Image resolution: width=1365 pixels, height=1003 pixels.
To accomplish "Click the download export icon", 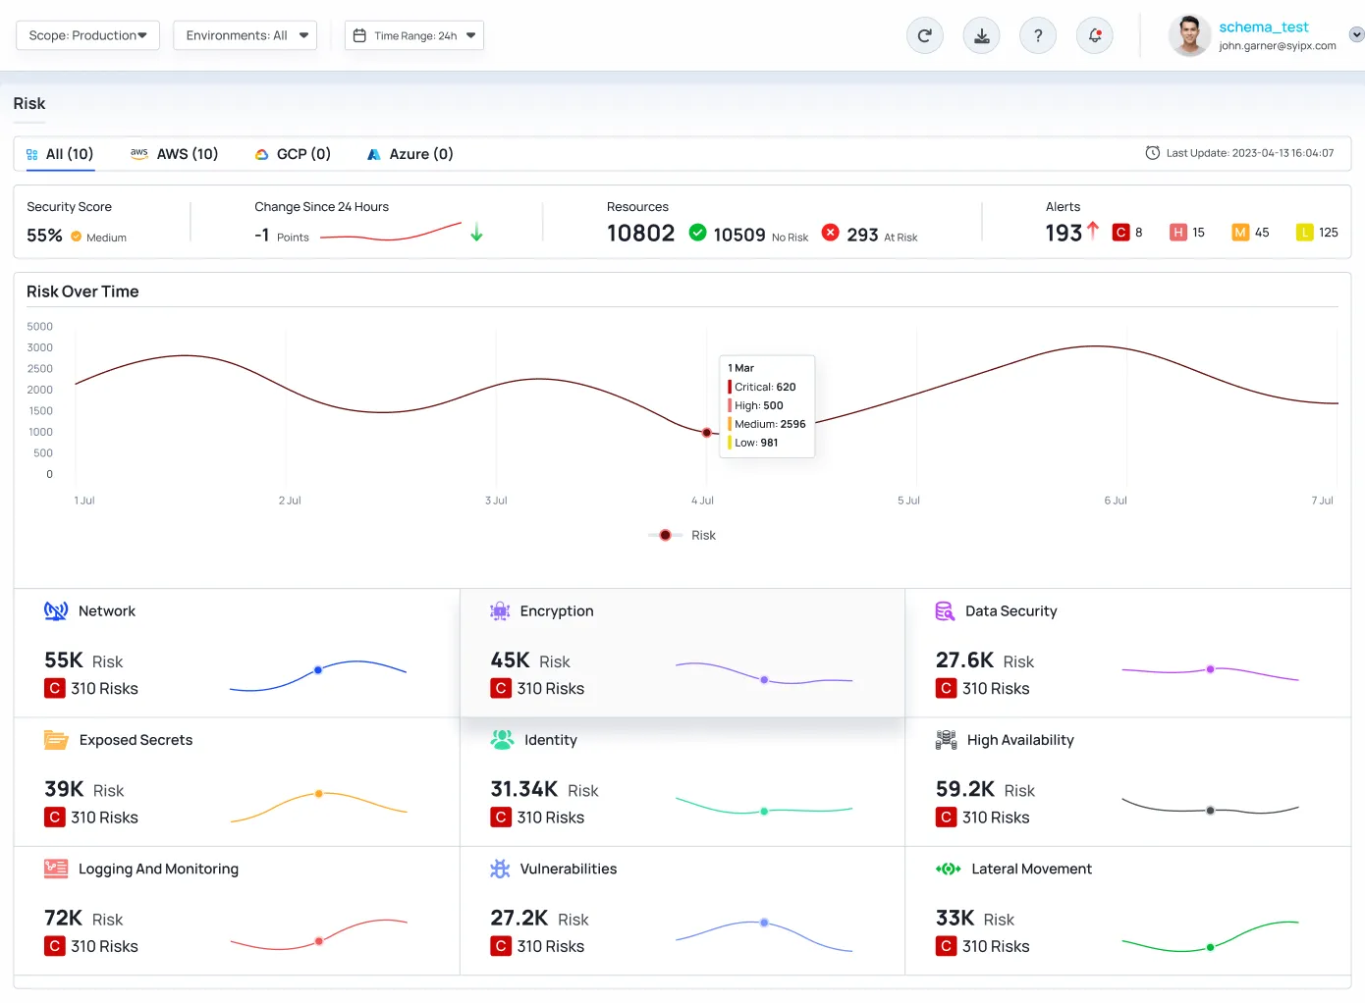I will point(981,36).
